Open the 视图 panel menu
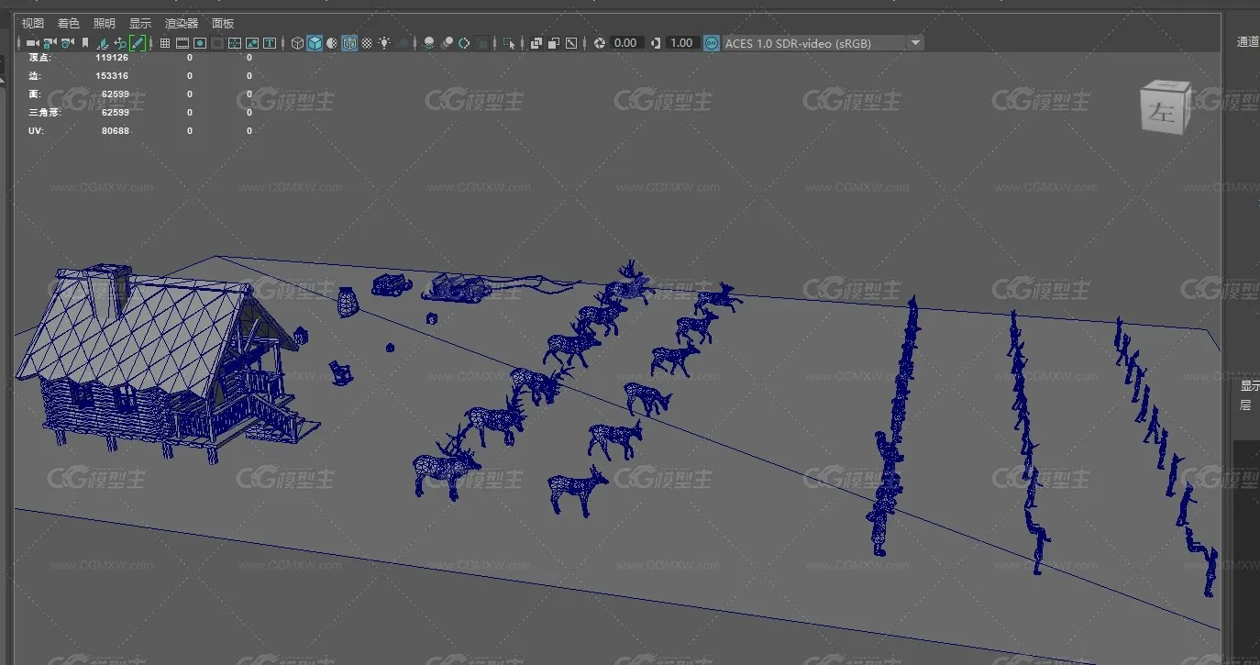This screenshot has height=665, width=1260. coord(33,23)
